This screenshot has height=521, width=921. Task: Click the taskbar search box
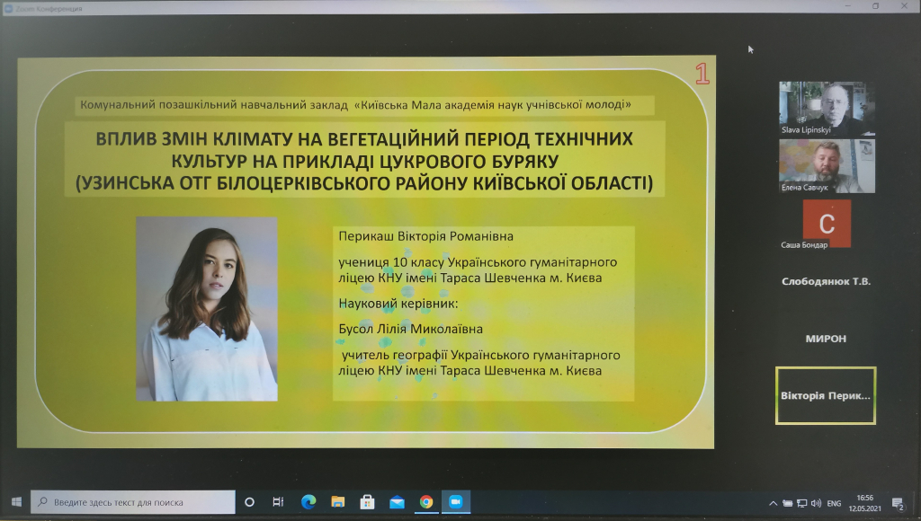pos(133,502)
